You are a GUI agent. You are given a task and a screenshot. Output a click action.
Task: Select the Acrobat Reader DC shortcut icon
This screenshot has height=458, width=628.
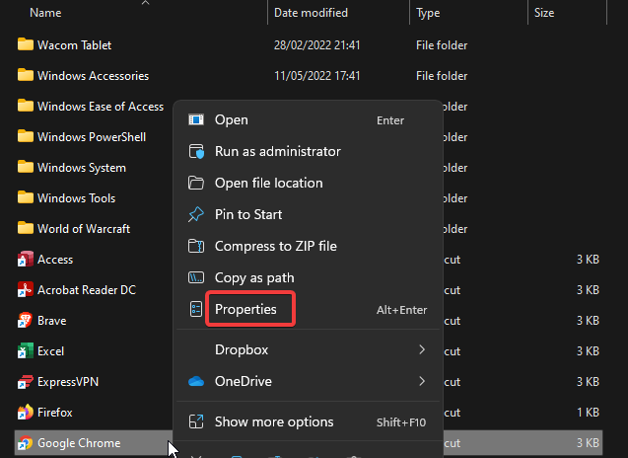pyautogui.click(x=26, y=289)
